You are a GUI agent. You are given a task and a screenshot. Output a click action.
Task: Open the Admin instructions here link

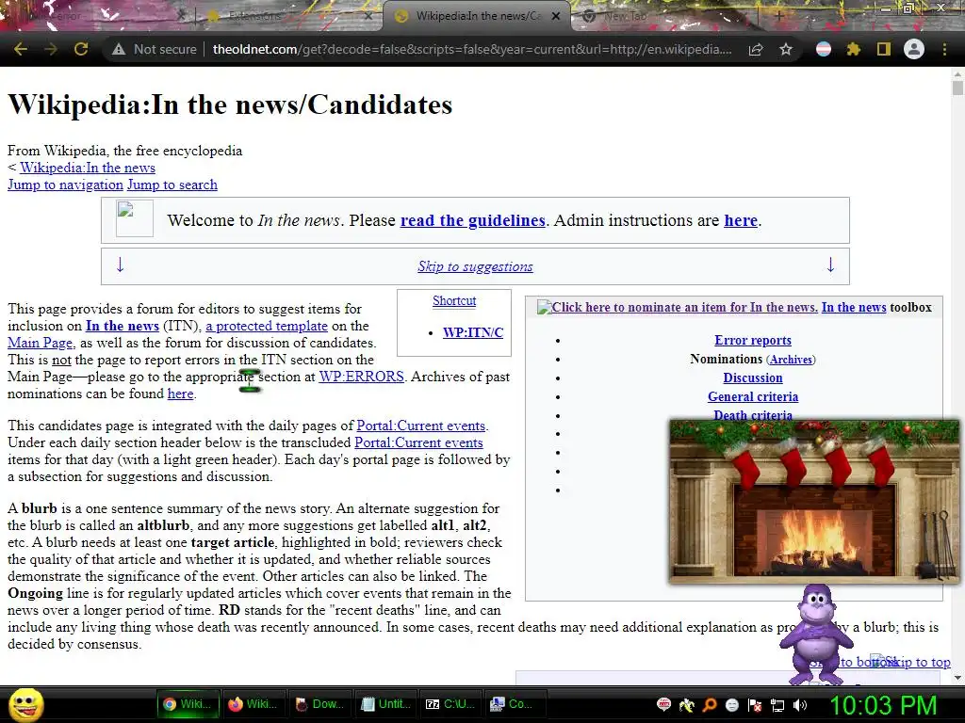pyautogui.click(x=741, y=220)
